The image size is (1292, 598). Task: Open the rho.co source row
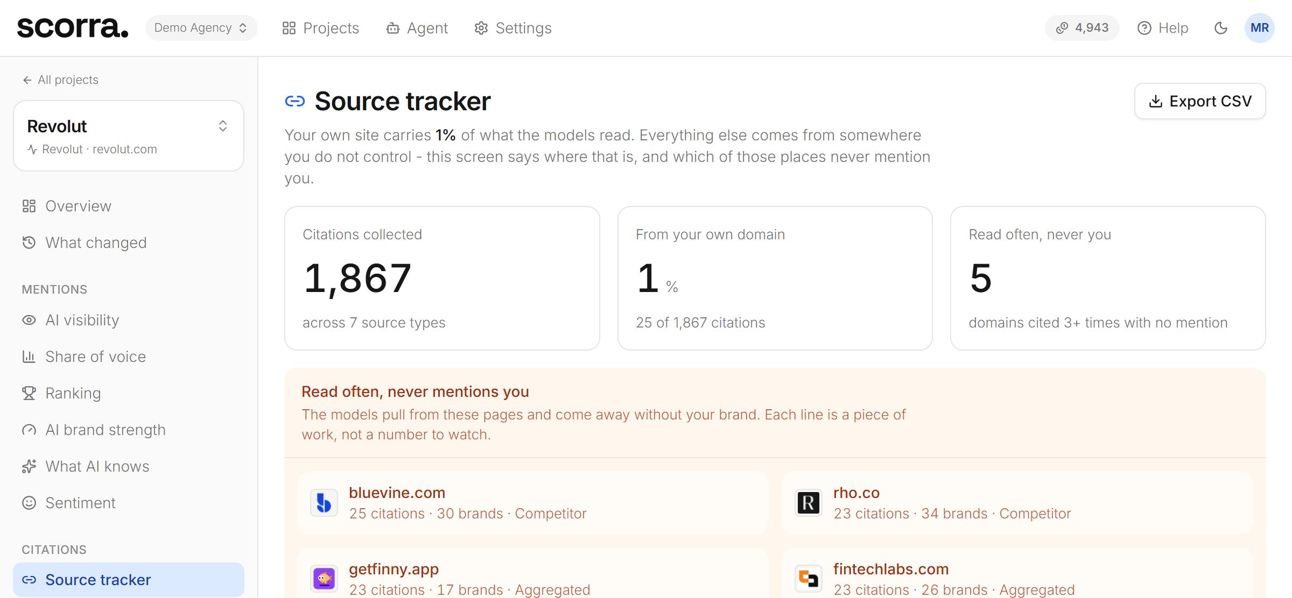click(1017, 503)
